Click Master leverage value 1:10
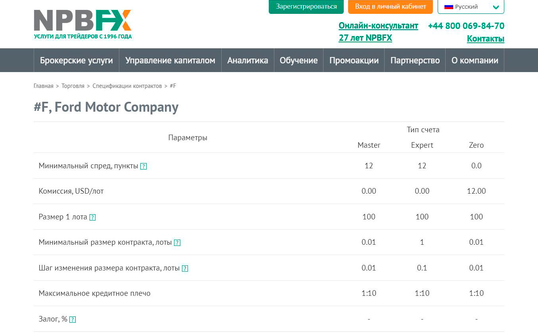 pos(369,293)
